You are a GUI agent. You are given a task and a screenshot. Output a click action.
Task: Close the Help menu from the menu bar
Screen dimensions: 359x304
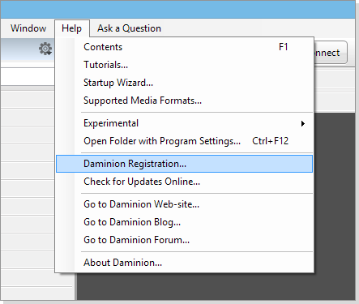[x=71, y=28]
